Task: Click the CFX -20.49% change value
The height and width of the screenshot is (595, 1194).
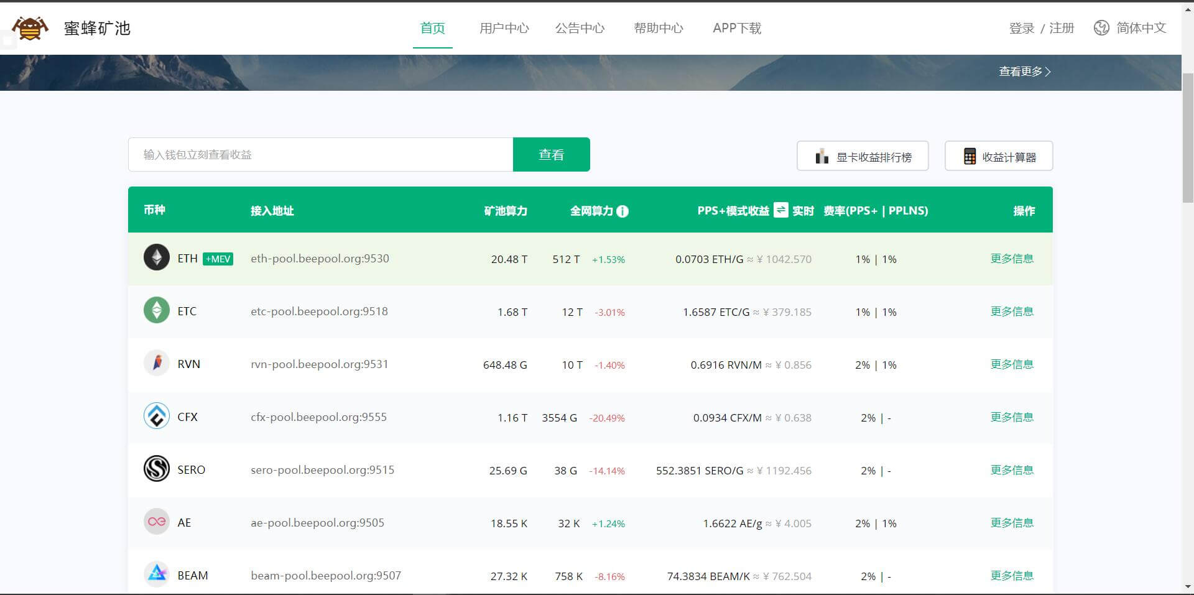Action: [x=607, y=418]
